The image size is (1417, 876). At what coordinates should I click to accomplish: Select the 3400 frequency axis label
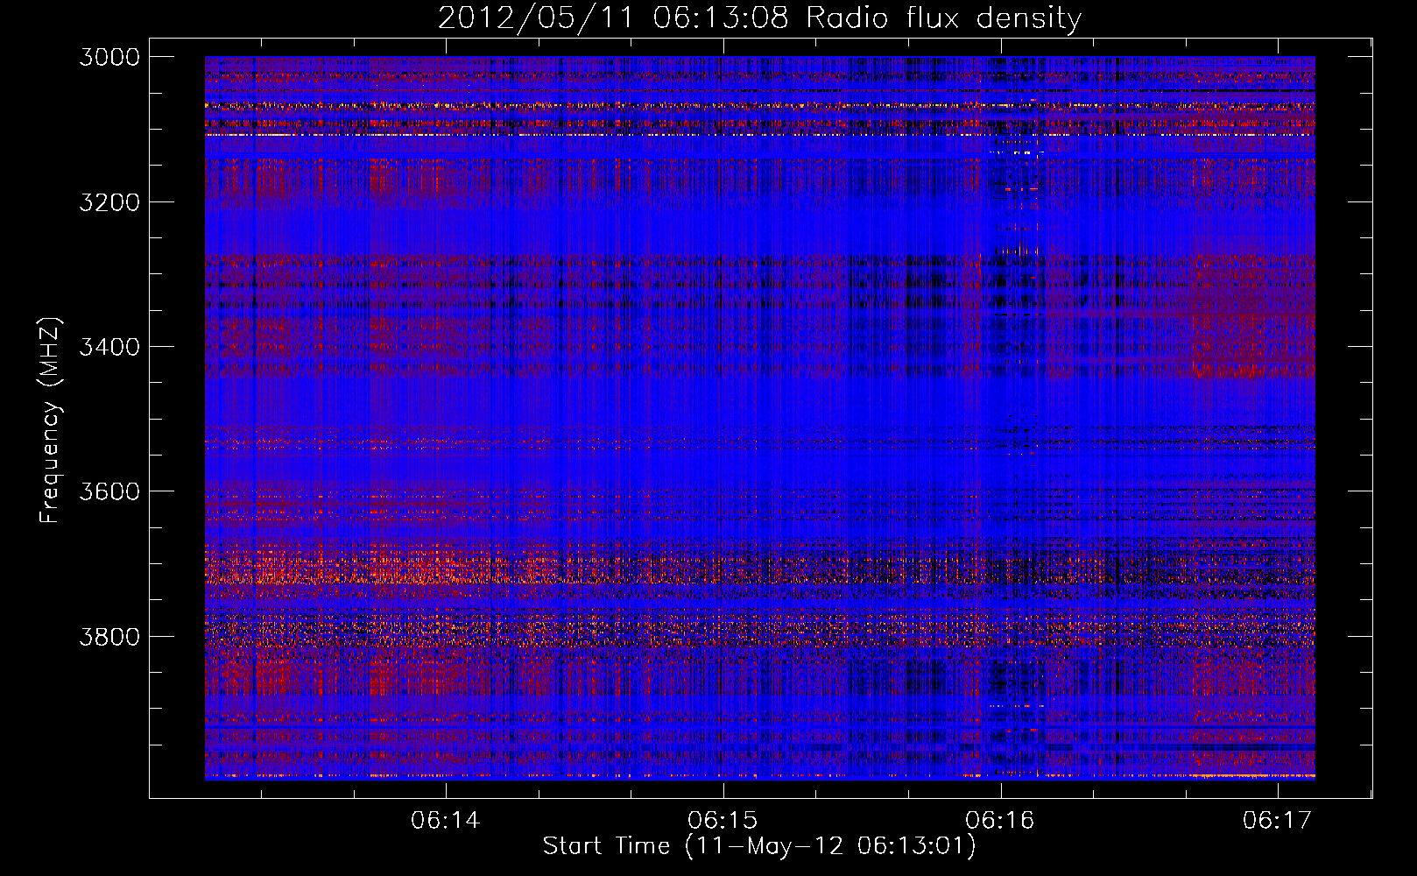109,347
